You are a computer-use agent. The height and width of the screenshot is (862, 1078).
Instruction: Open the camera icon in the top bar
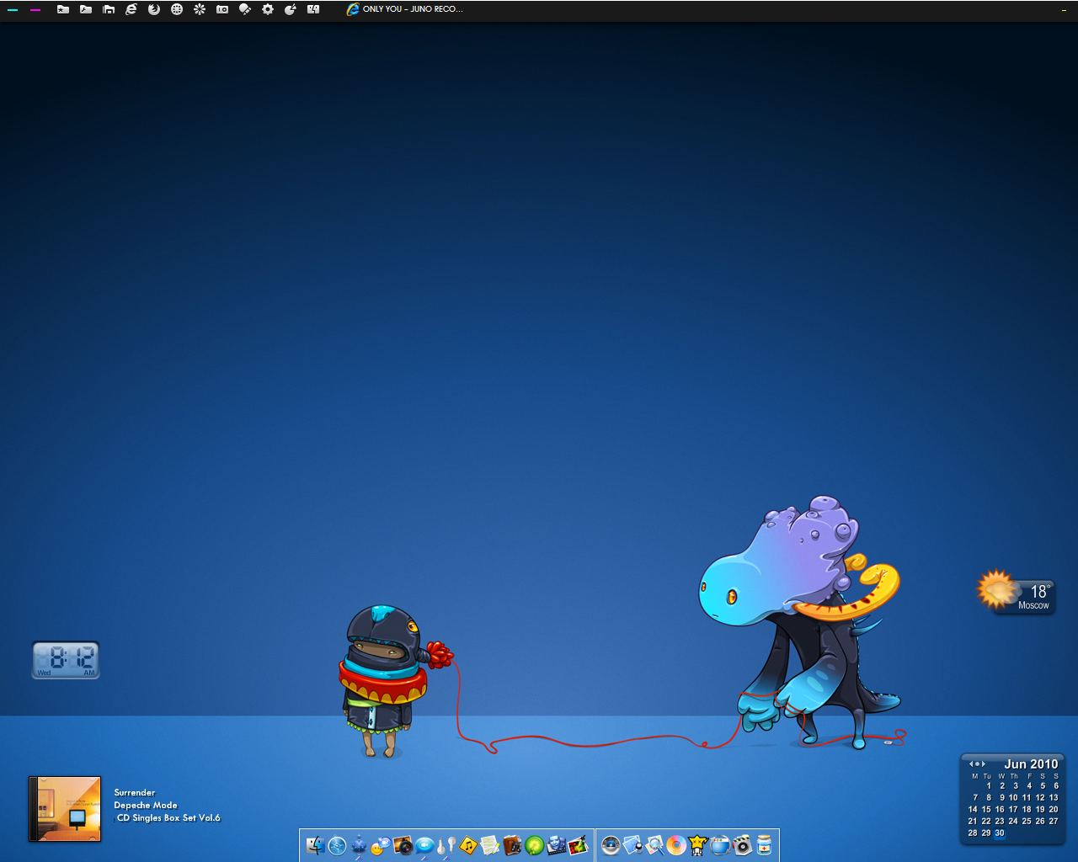point(222,9)
